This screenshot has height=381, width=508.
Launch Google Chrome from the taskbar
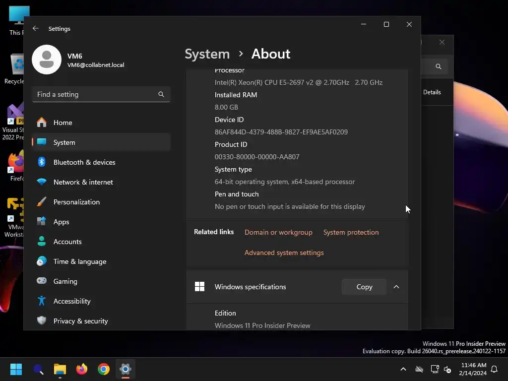pos(104,369)
